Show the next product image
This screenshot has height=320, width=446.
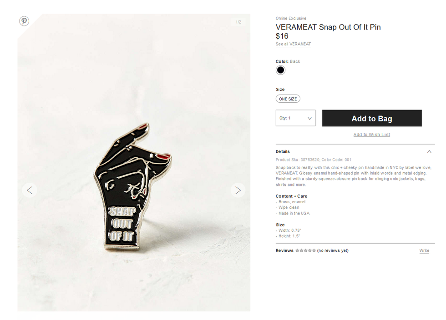(238, 190)
